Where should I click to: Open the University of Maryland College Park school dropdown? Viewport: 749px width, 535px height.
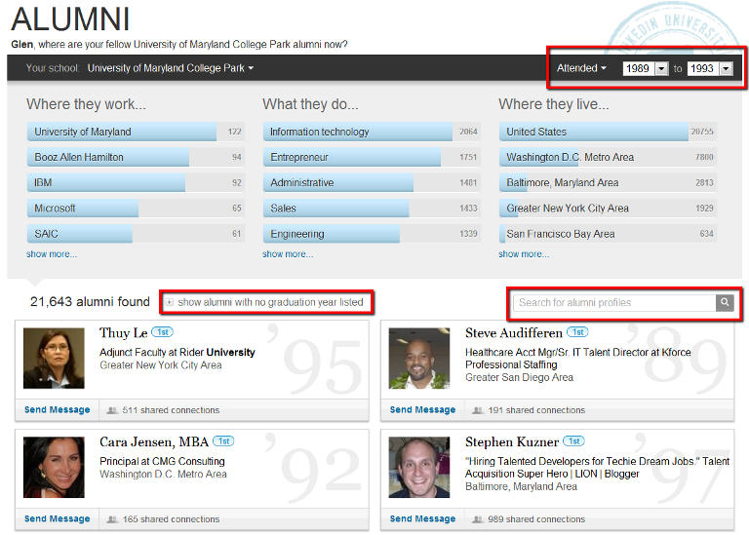click(x=171, y=68)
